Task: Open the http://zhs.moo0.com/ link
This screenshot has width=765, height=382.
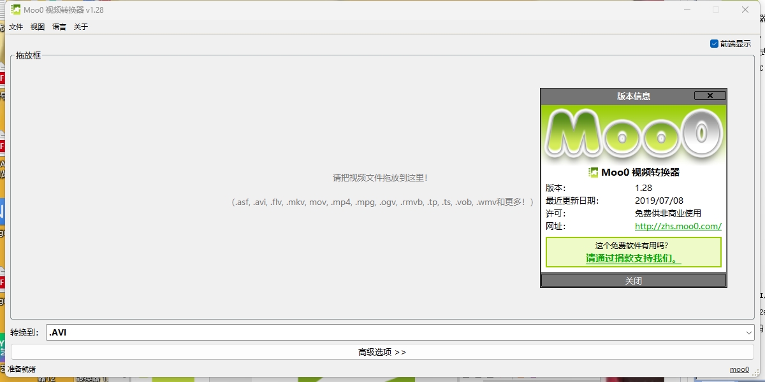Action: (678, 226)
